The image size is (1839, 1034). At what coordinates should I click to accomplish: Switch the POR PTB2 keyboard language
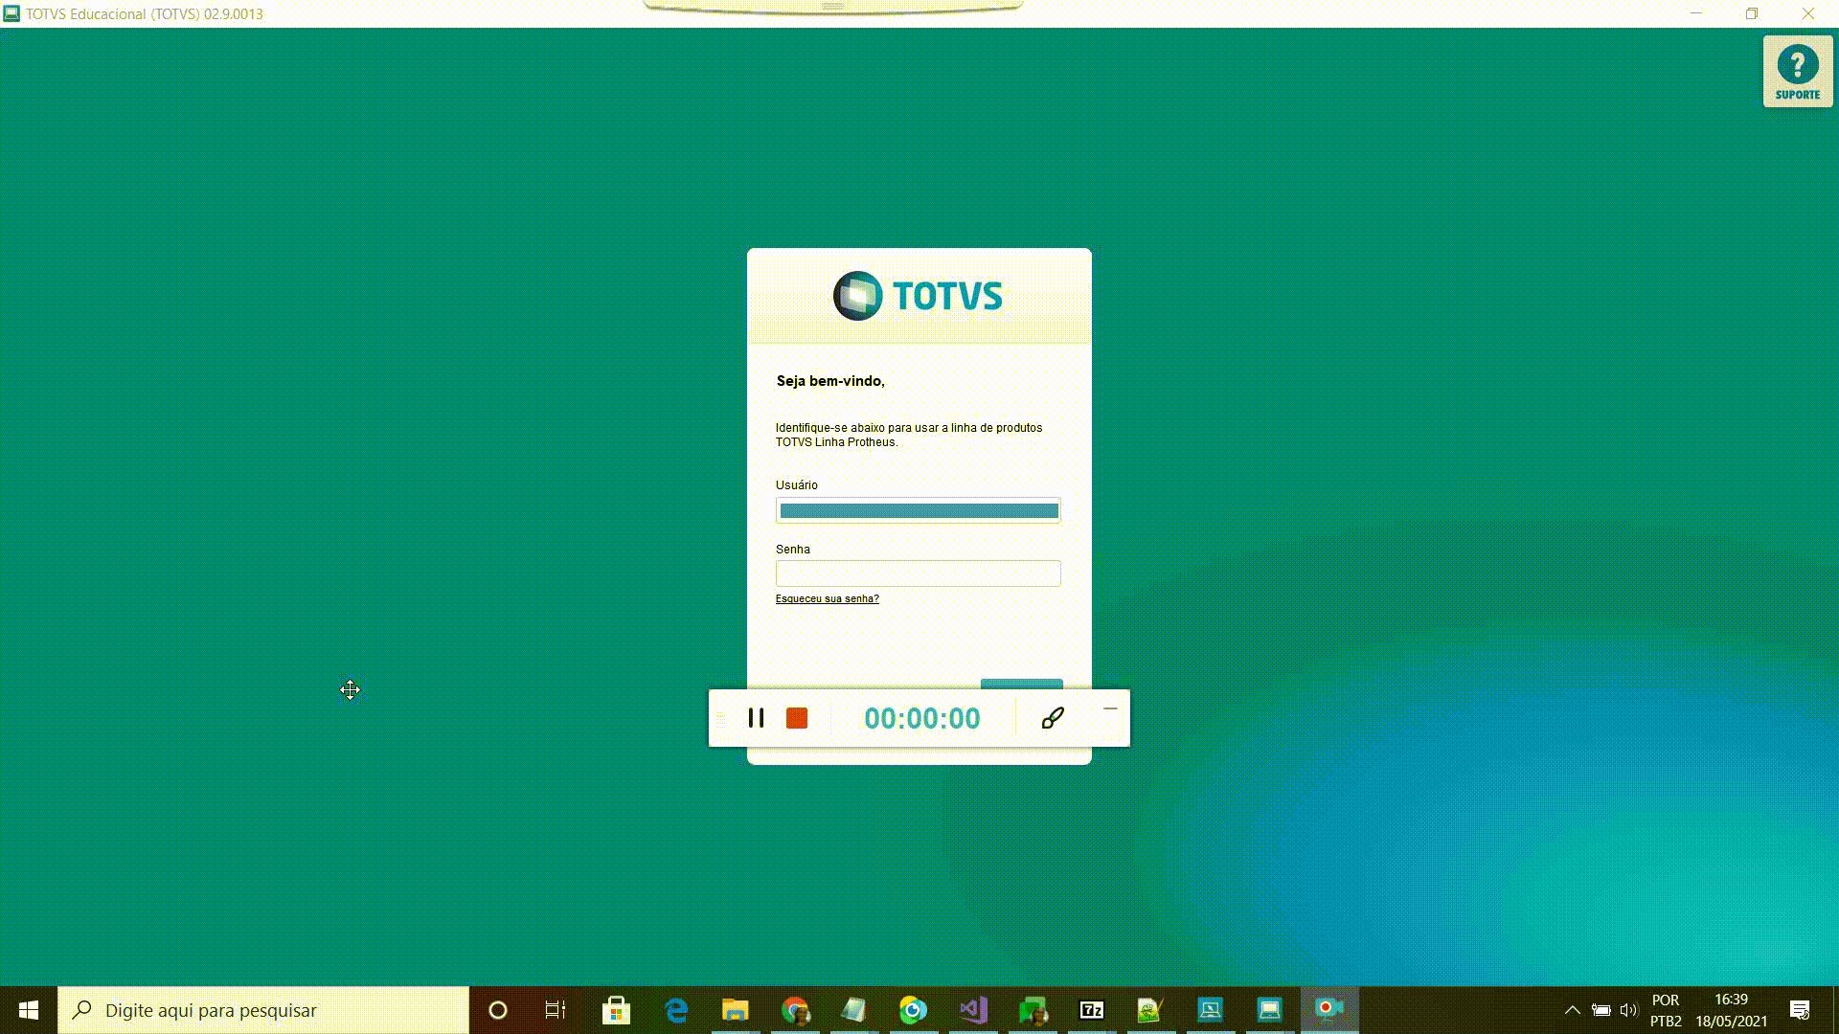[1666, 1010]
